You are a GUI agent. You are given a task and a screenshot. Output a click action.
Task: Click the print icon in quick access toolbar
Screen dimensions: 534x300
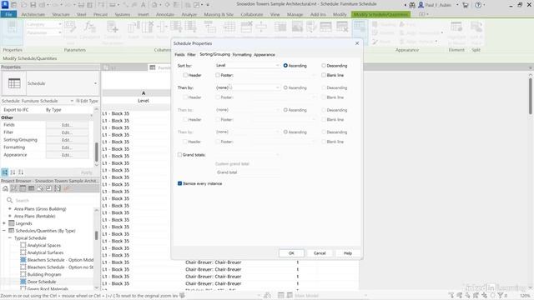(x=82, y=5)
